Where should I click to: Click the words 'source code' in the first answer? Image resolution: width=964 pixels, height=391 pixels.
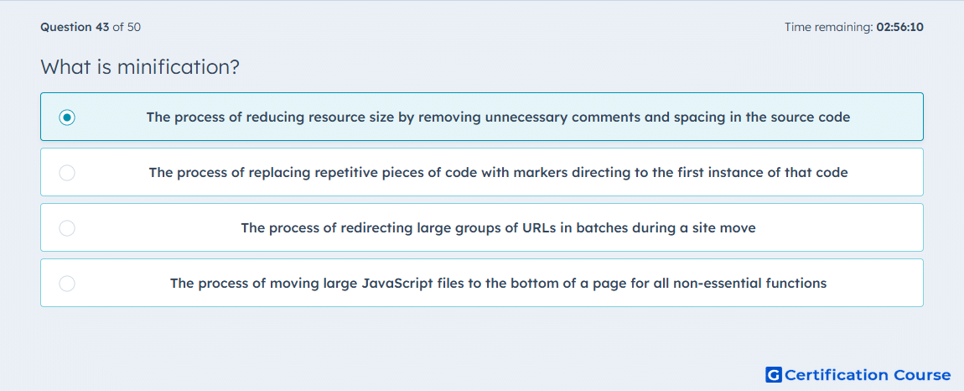(812, 117)
